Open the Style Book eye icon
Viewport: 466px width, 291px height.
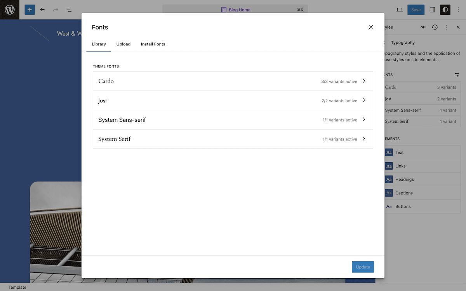click(423, 27)
